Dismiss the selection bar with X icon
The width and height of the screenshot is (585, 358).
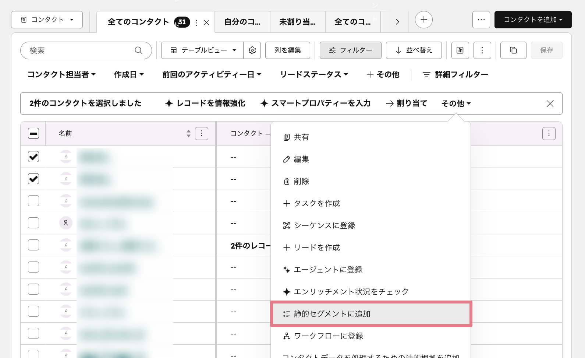[550, 104]
